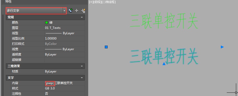Image resolution: width=238 pixels, height=96 pixels.
Task: Select the green 三联单控开关 text object
Action: click(x=164, y=21)
